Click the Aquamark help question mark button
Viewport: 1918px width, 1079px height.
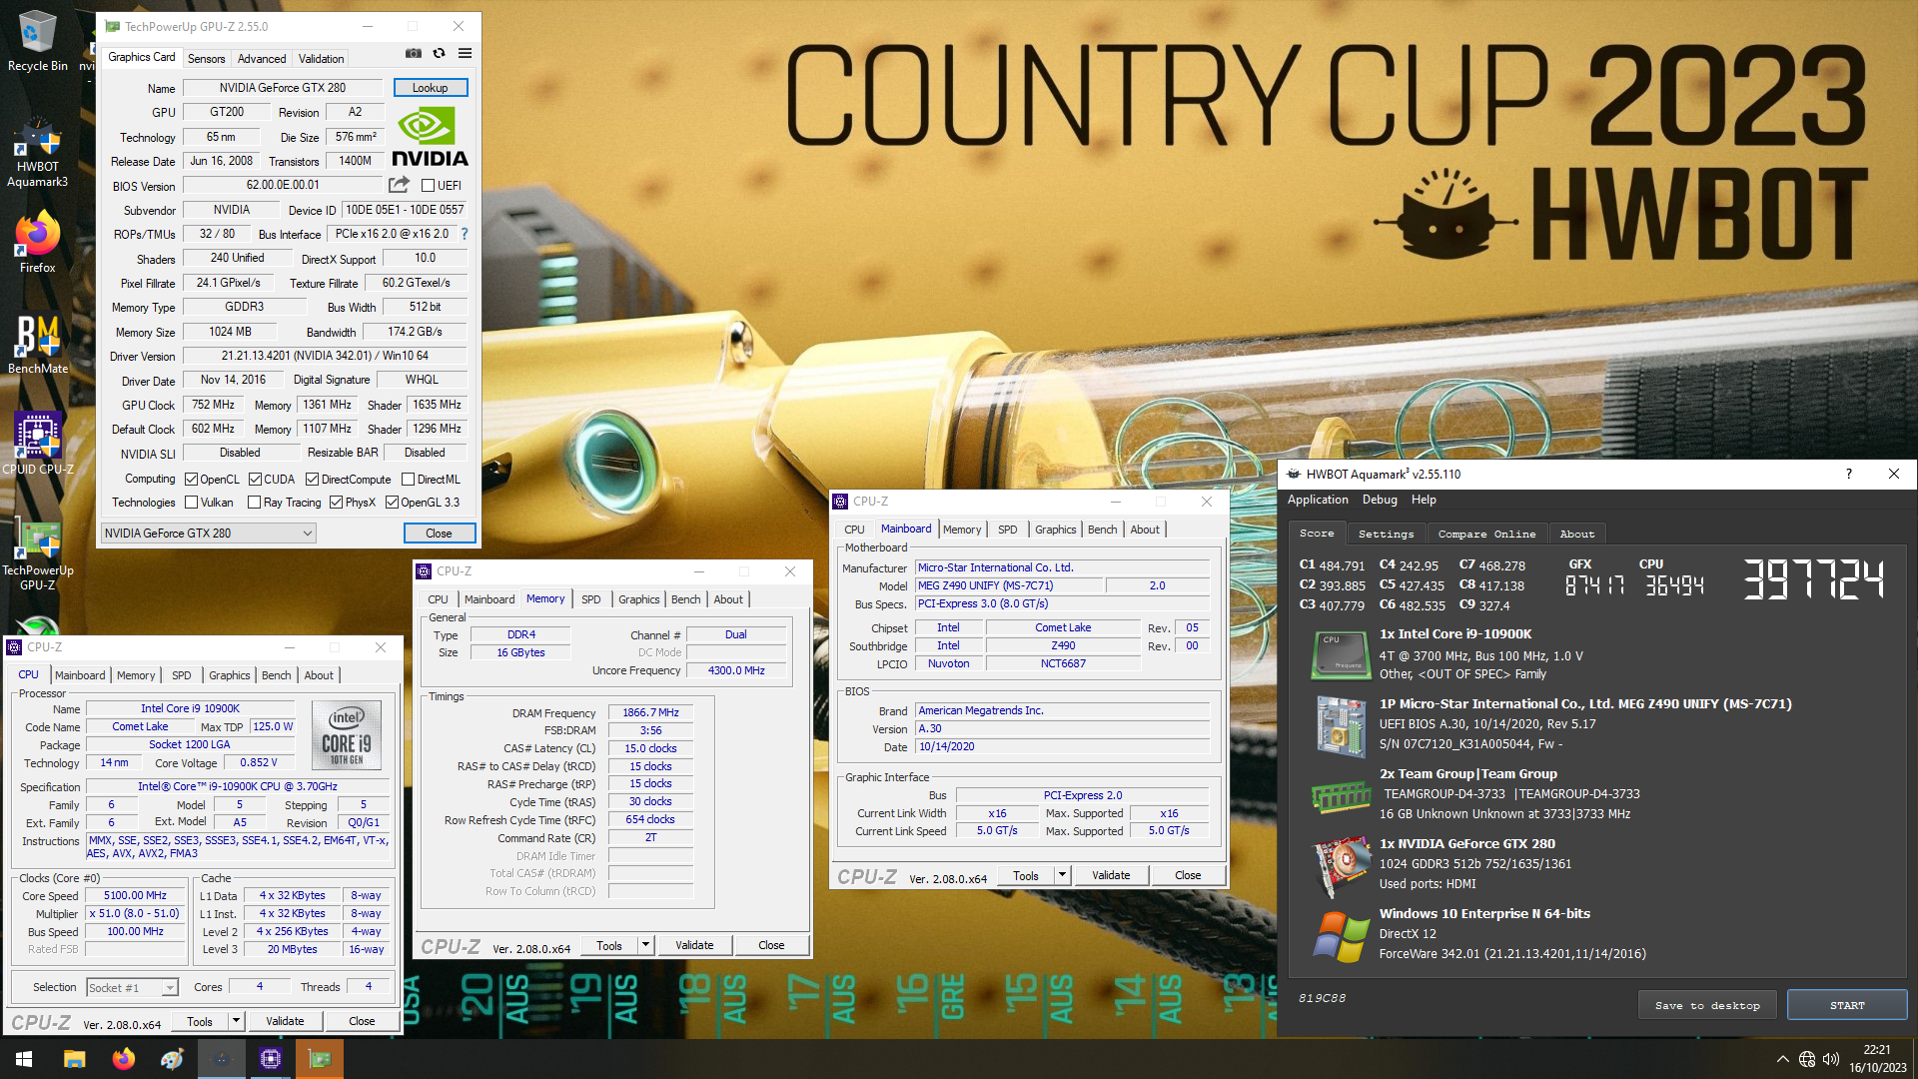[x=1848, y=474]
